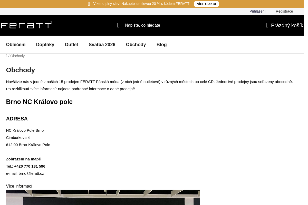Open the Oblečení menu
The height and width of the screenshot is (205, 308).
[x=16, y=45]
